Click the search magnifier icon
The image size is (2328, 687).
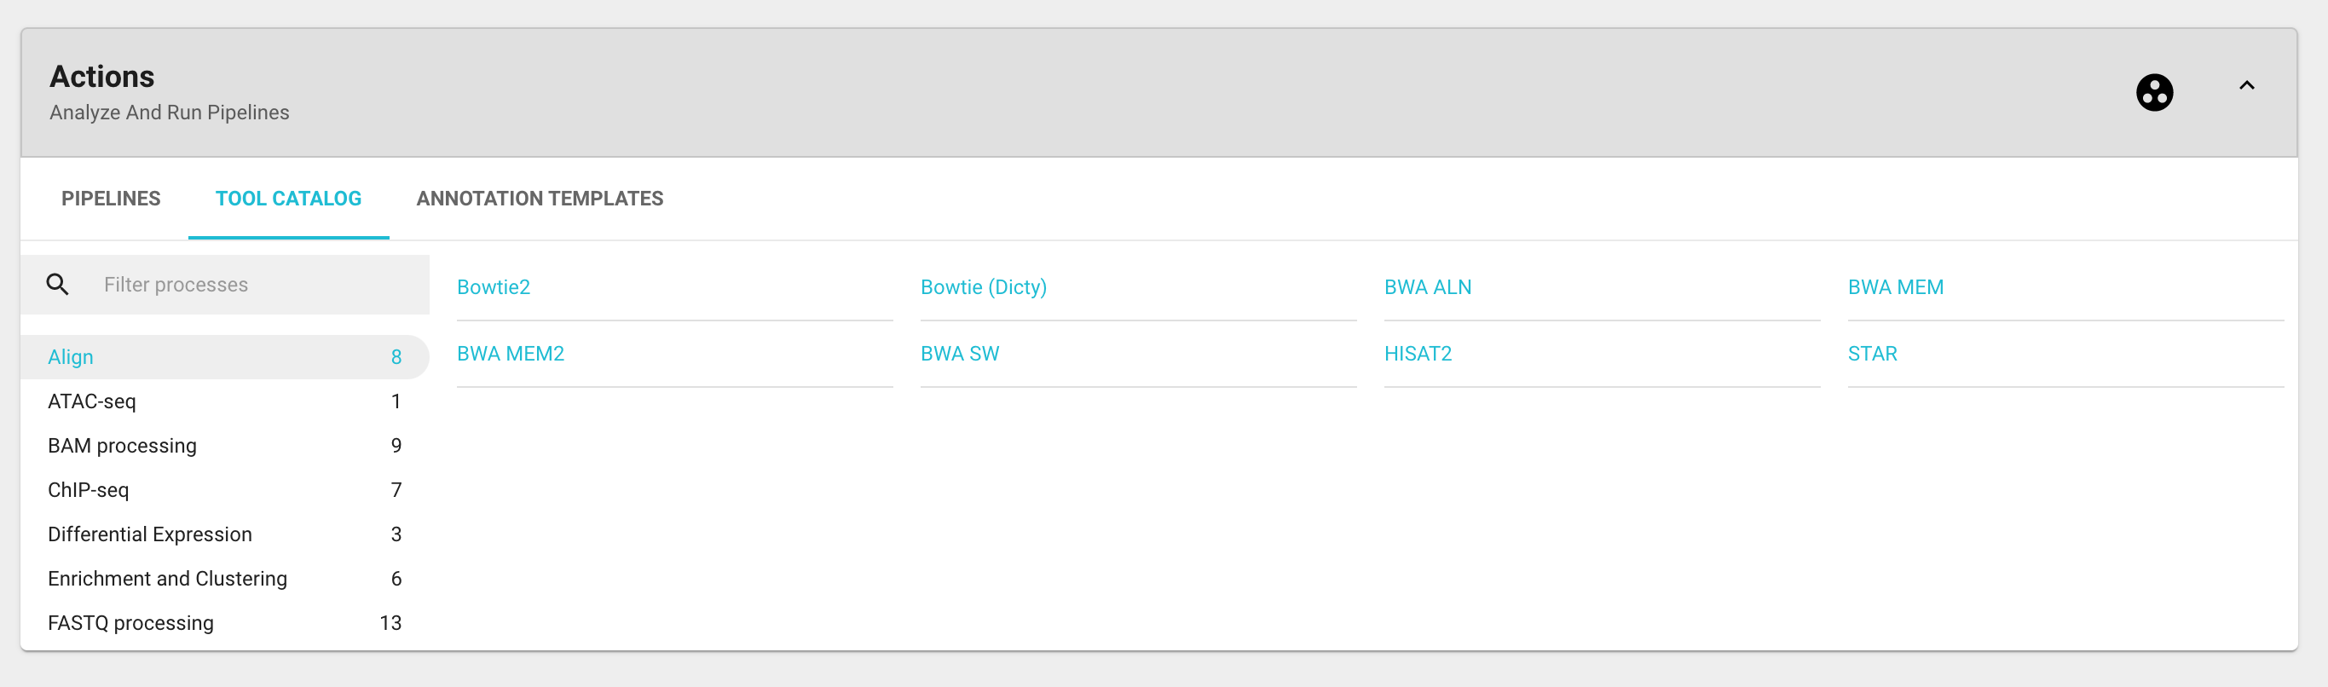58,285
